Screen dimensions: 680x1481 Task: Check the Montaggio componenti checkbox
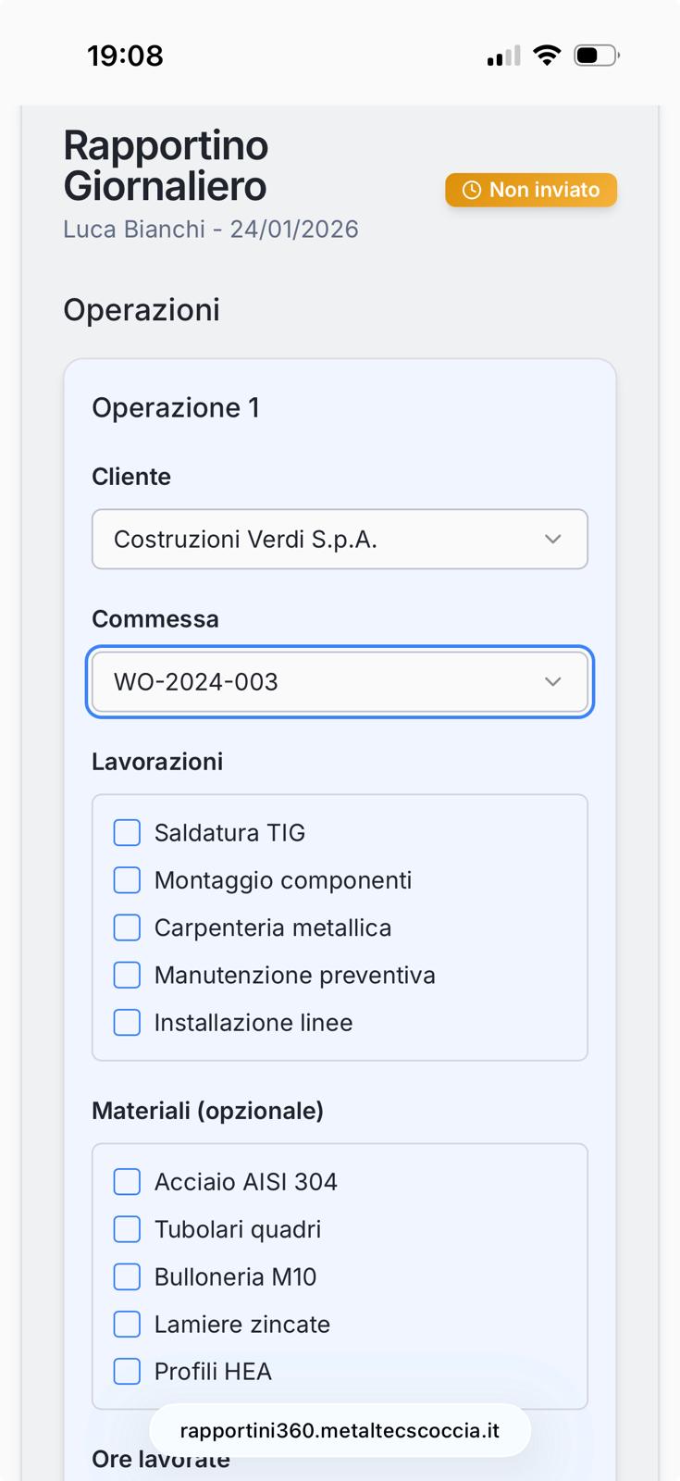pyautogui.click(x=127, y=879)
